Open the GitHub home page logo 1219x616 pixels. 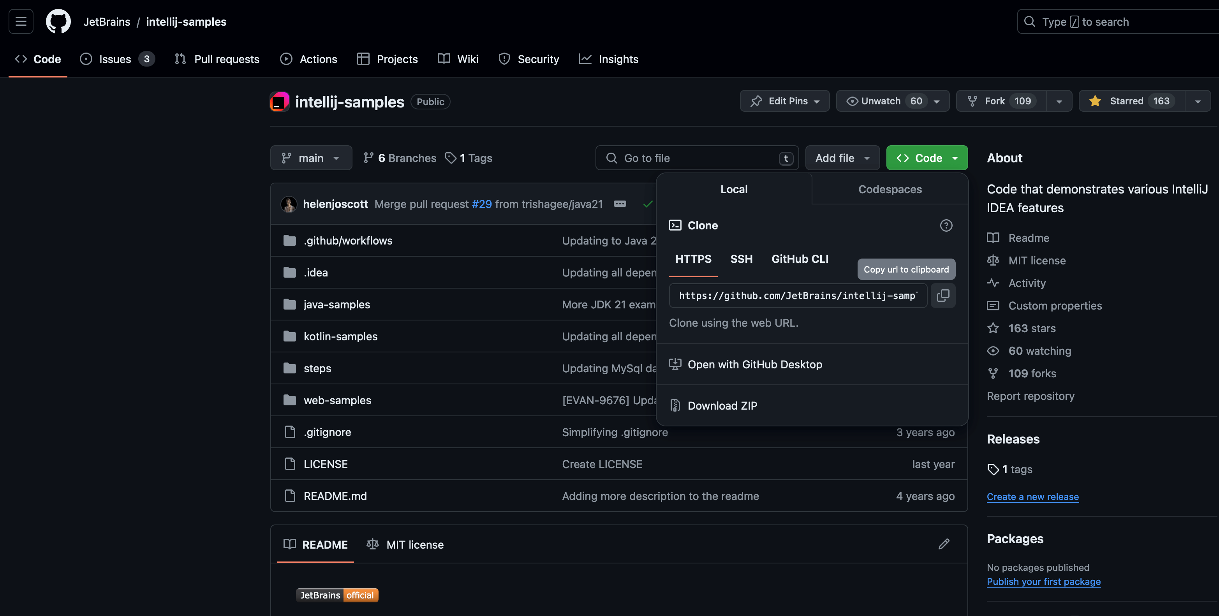(x=58, y=21)
